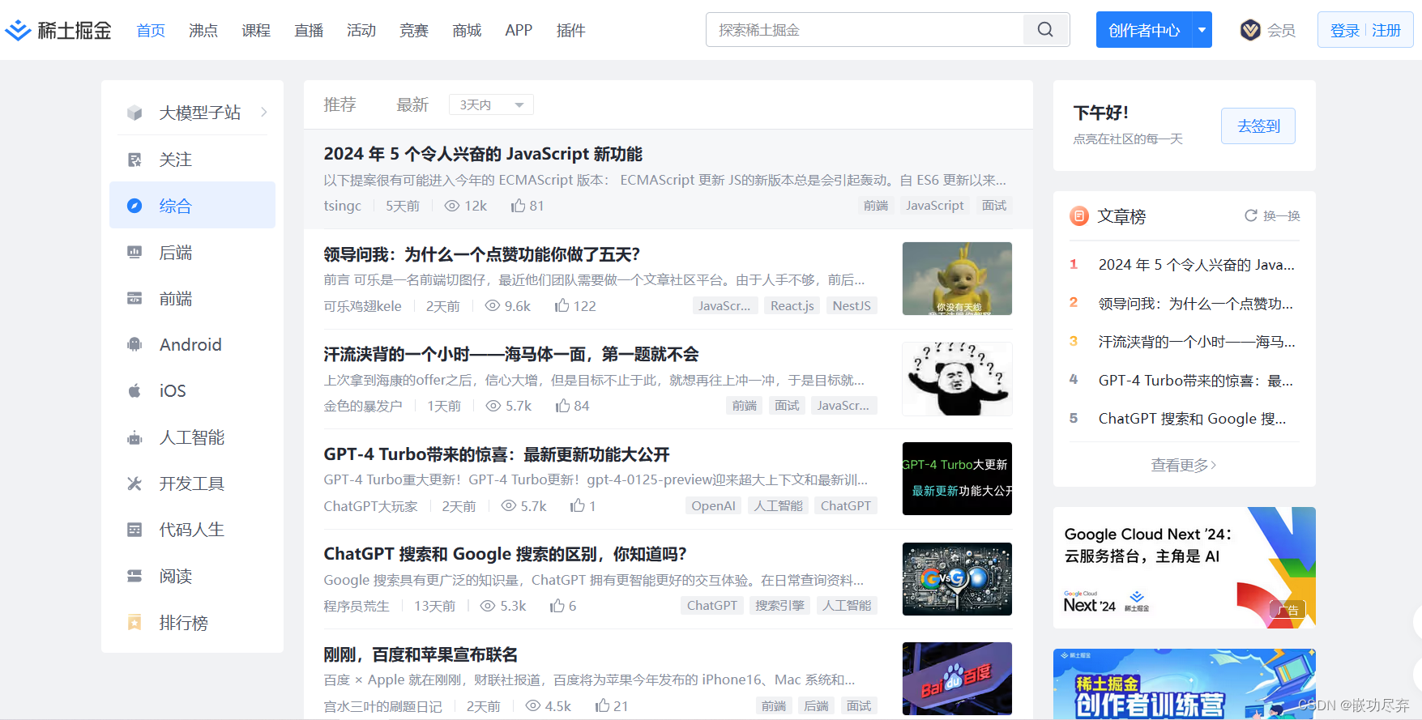The height and width of the screenshot is (720, 1422).
Task: Click the 探索稀土掘金 search field
Action: coord(865,30)
